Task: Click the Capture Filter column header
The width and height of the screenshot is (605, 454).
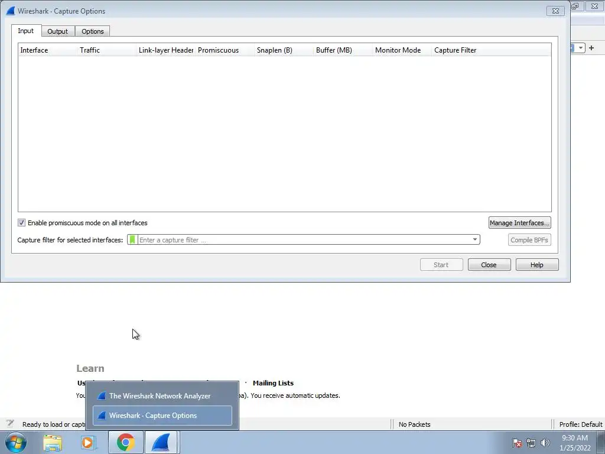Action: click(491, 50)
